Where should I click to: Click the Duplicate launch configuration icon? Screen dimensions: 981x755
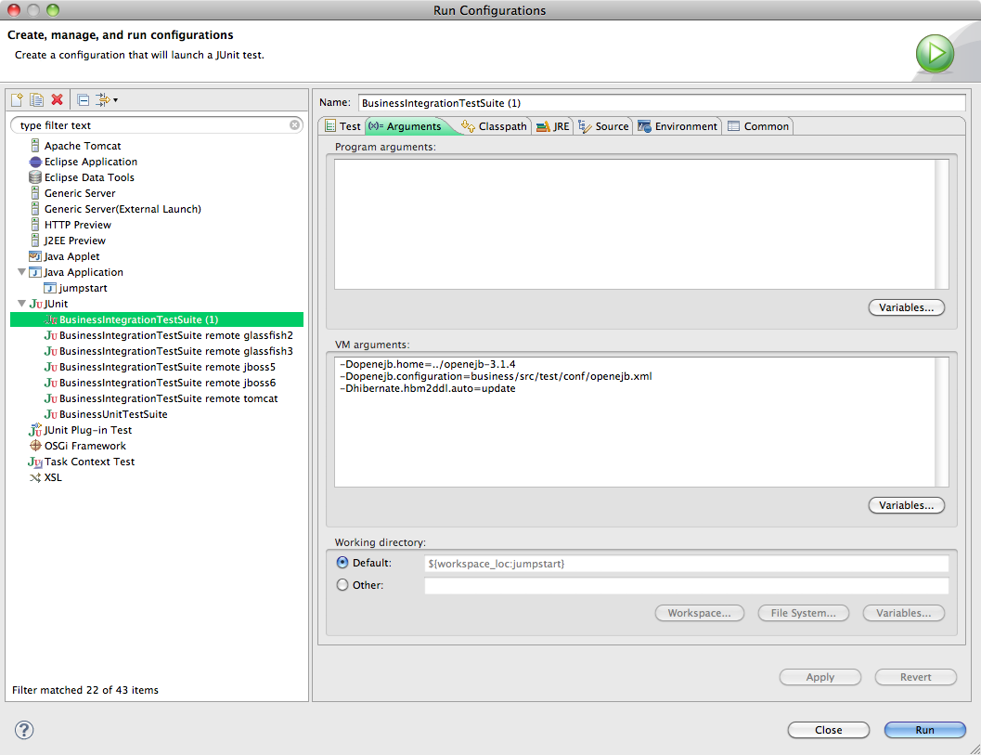click(37, 99)
